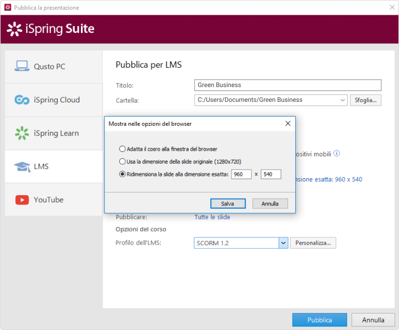This screenshot has height=330, width=399.
Task: Close the Pubblica la presentazione window
Action: click(x=392, y=7)
